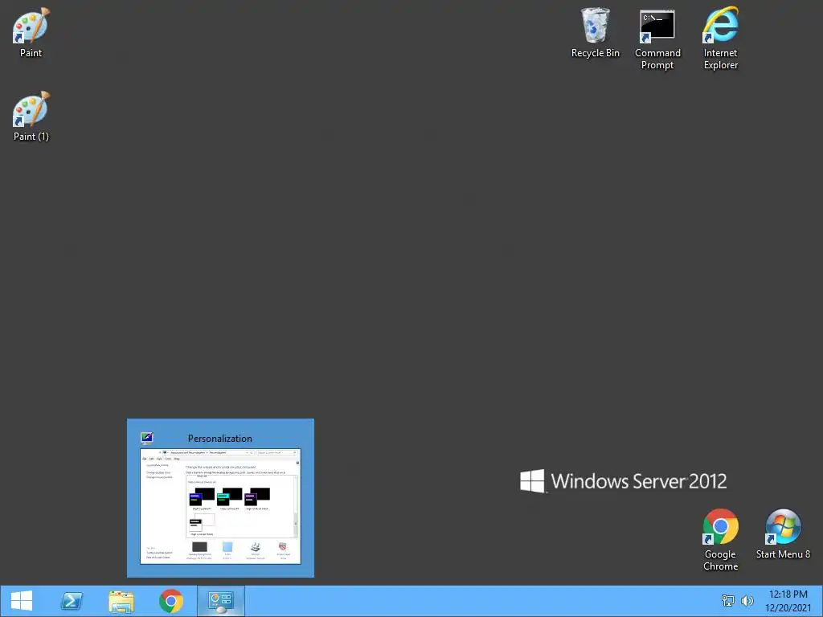Image resolution: width=823 pixels, height=617 pixels.
Task: Click the Personalization preview title text
Action: (x=220, y=439)
